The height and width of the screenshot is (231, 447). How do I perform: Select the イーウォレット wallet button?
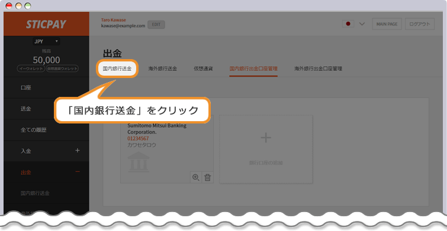(x=31, y=69)
